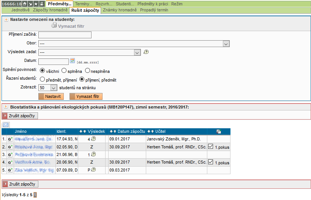
Task: Open the calendar date picker icon
Action: pyautogui.click(x=73, y=61)
